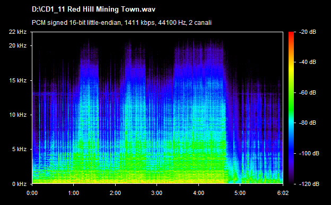This screenshot has height=205, width=331.
Task: Click the 0 kHz frequency axis label
Action: click(x=19, y=184)
